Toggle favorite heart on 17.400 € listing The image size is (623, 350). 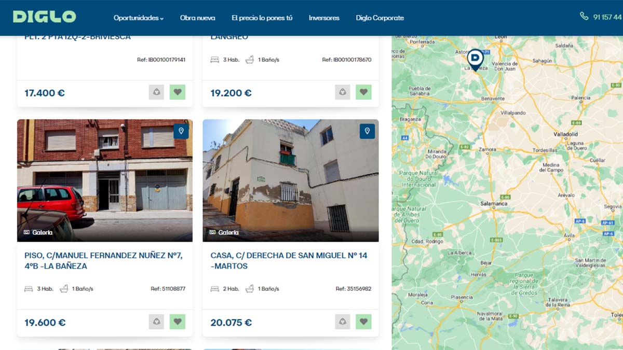pos(178,92)
